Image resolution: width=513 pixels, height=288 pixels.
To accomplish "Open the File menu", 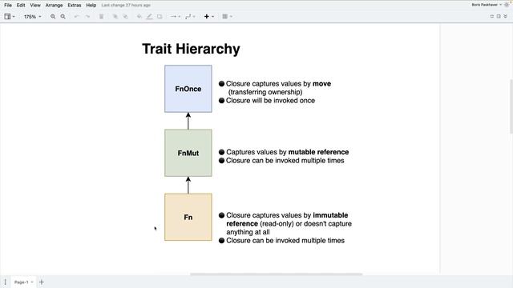I will click(8, 6).
